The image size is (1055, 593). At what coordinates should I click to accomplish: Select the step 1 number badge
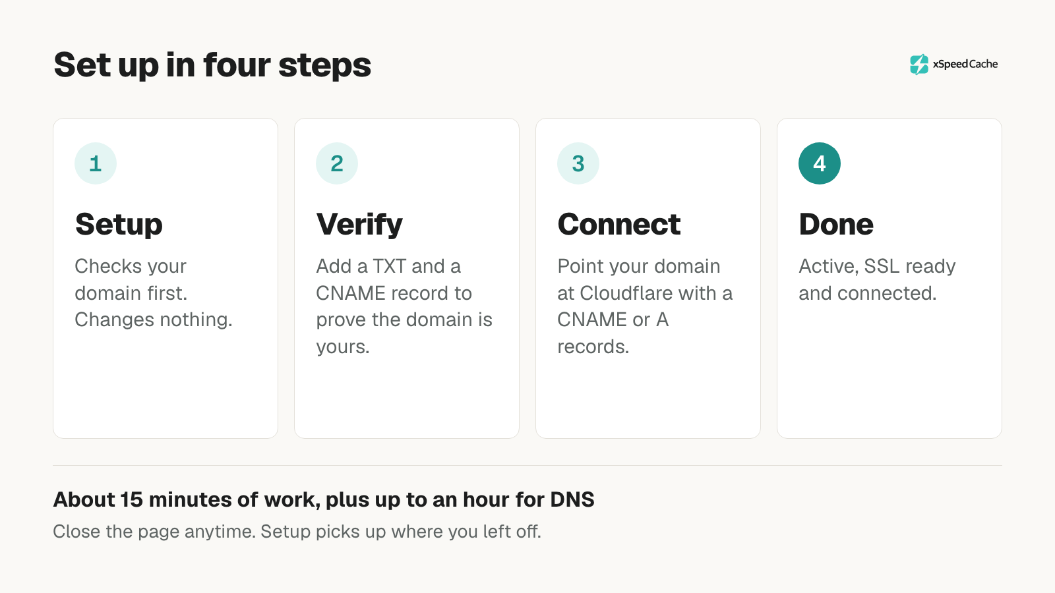[x=96, y=163]
